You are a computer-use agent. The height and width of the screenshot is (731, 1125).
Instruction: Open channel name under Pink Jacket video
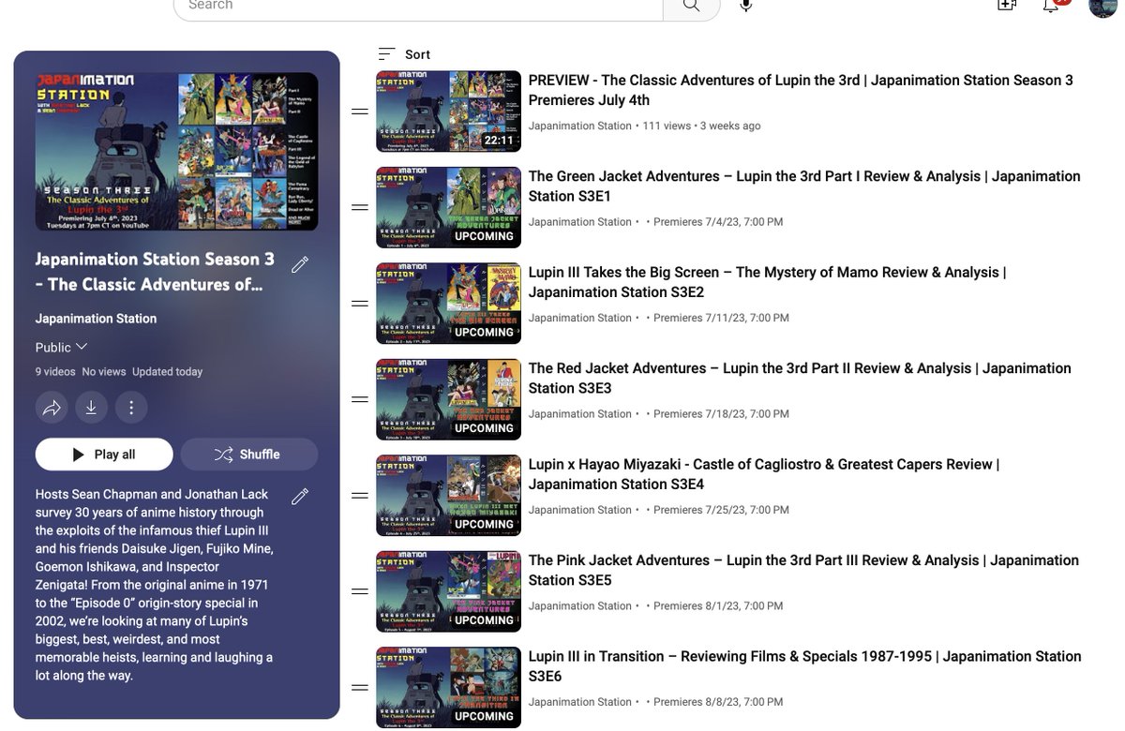pyautogui.click(x=580, y=605)
